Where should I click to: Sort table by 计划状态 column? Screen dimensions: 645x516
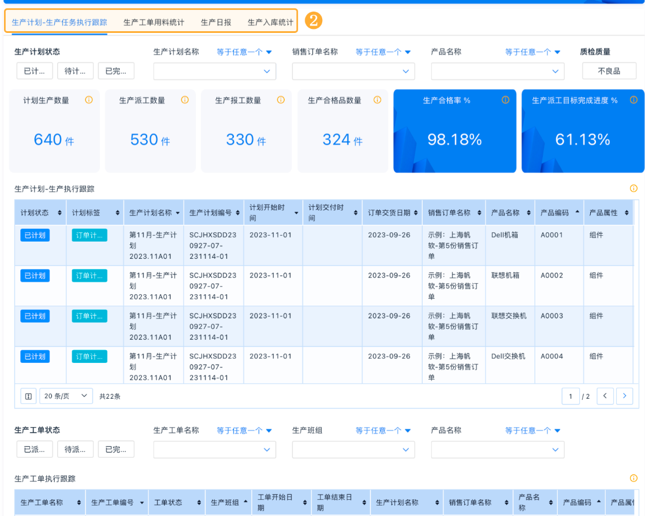[59, 213]
